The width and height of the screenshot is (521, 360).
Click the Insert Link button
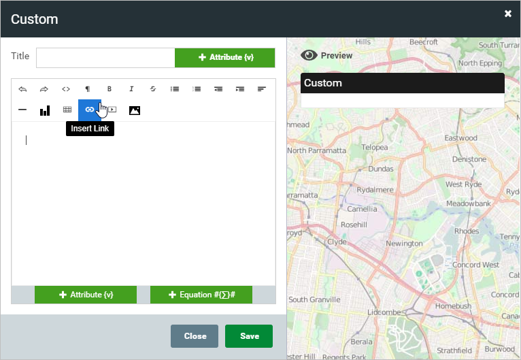pos(89,110)
